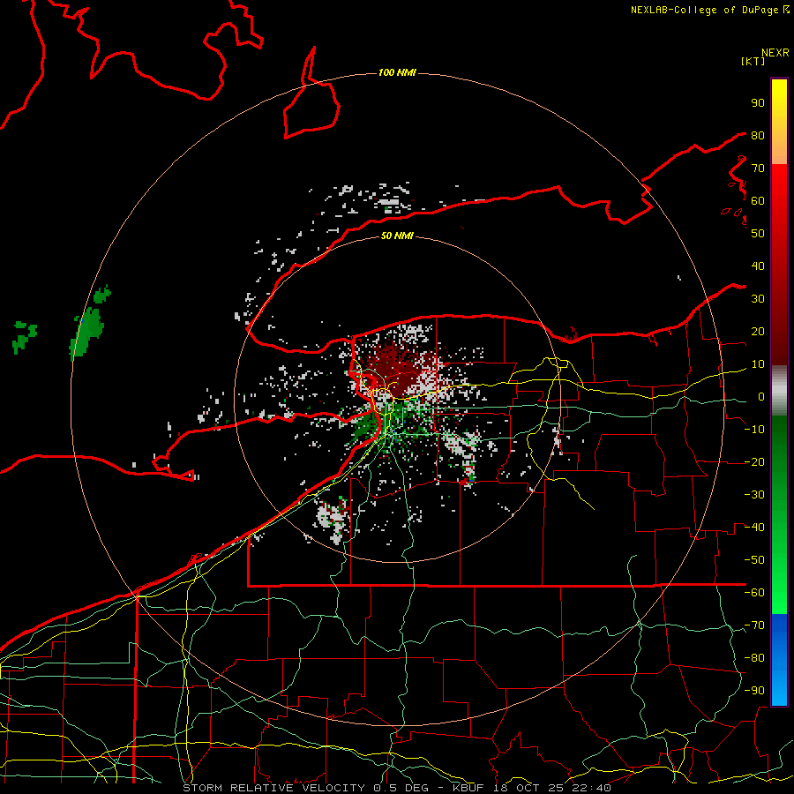Click the positive 70 tick label on the scale
The height and width of the screenshot is (794, 794).
coord(758,169)
